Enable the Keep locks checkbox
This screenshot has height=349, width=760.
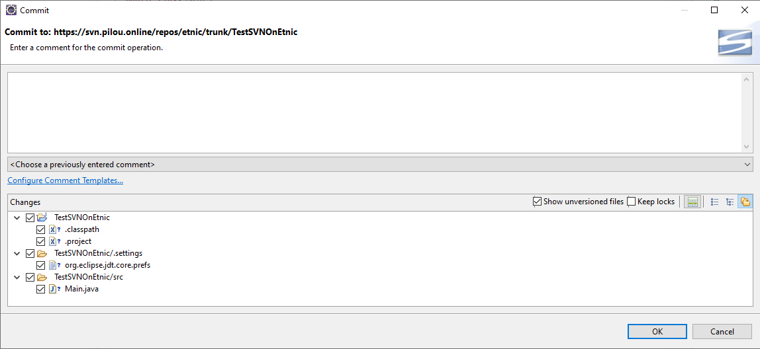tap(632, 202)
